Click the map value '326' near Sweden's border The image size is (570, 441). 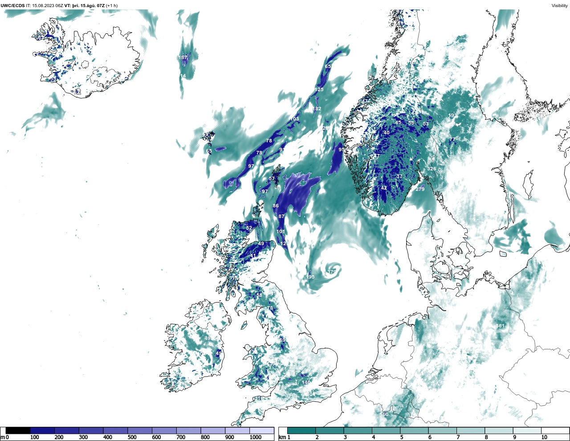pyautogui.click(x=432, y=169)
